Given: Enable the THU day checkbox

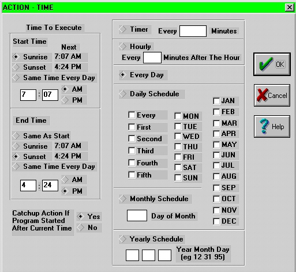Looking at the screenshot, I should pos(178,147).
